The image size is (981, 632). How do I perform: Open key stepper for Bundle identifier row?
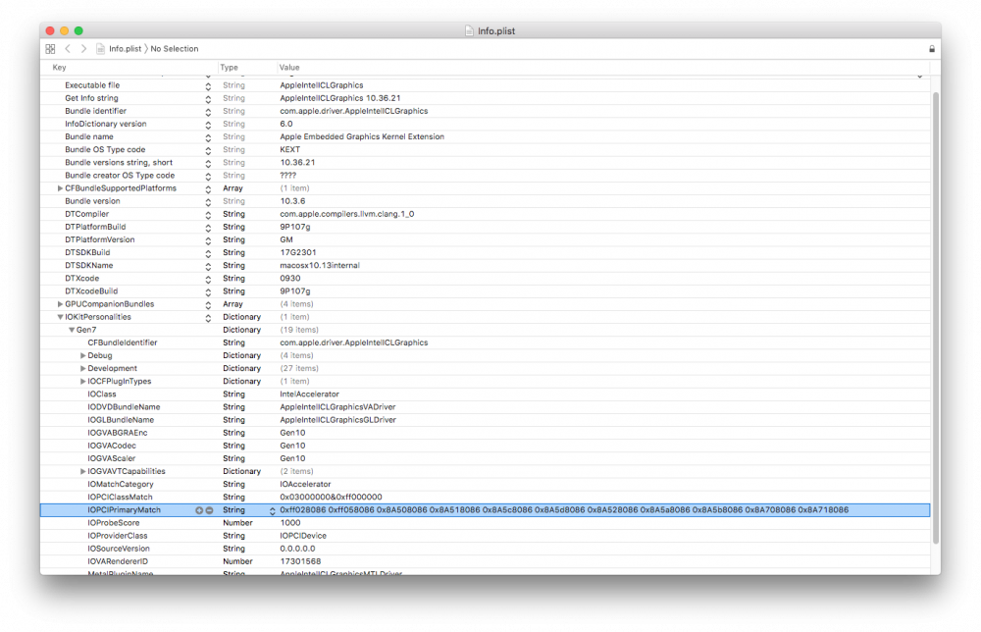[x=208, y=111]
